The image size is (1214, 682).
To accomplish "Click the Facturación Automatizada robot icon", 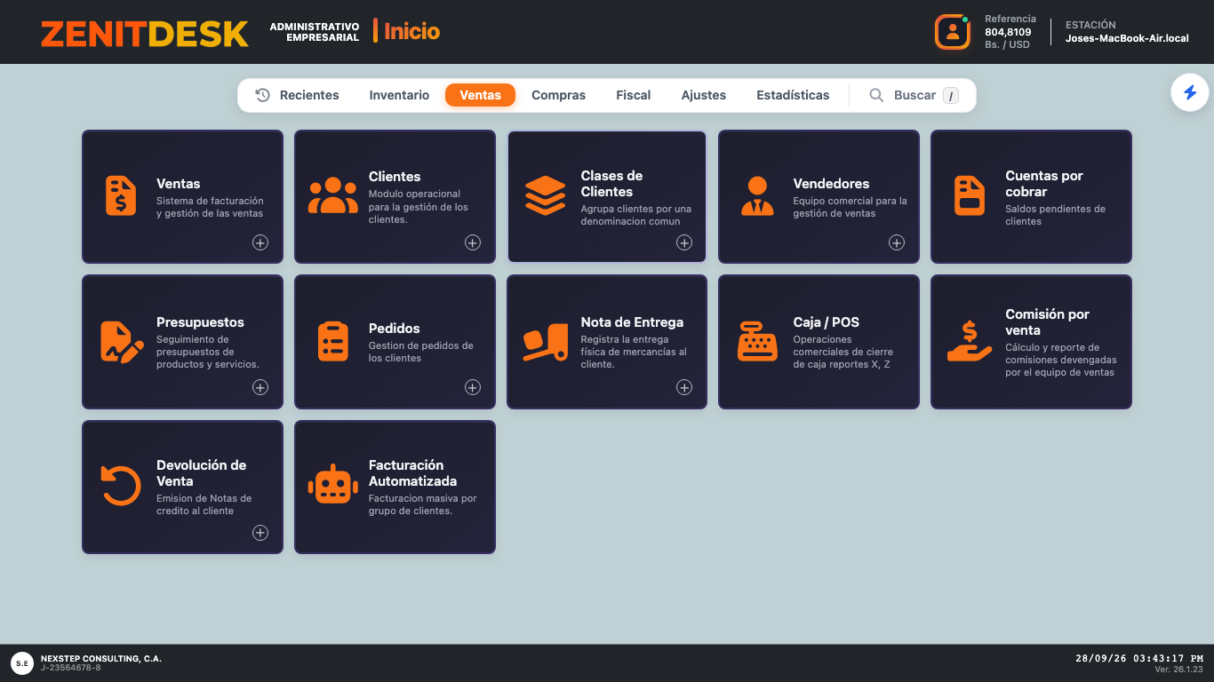I will (x=333, y=485).
